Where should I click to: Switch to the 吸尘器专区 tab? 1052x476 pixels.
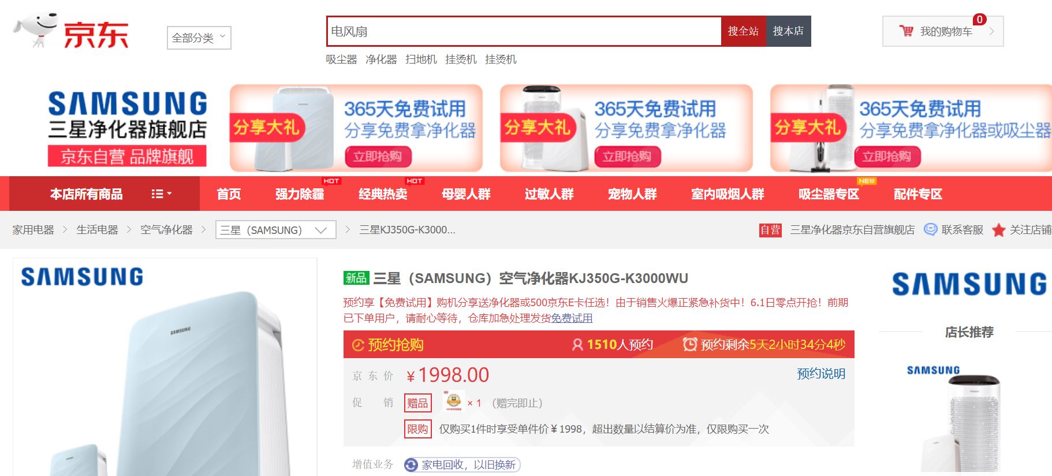[x=829, y=194]
